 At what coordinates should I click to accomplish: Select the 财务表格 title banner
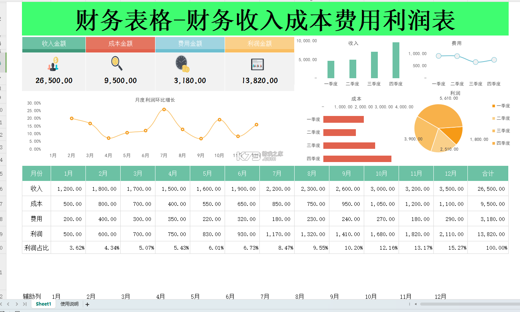(x=265, y=19)
